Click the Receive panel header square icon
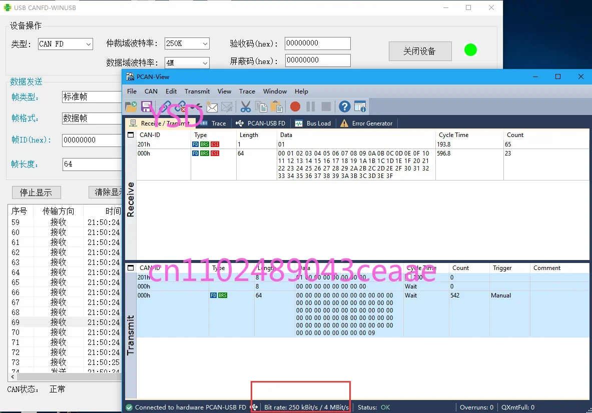 pos(131,135)
